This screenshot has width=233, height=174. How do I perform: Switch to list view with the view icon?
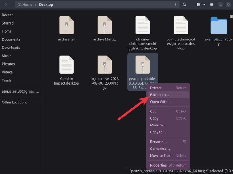pyautogui.click(x=199, y=5)
